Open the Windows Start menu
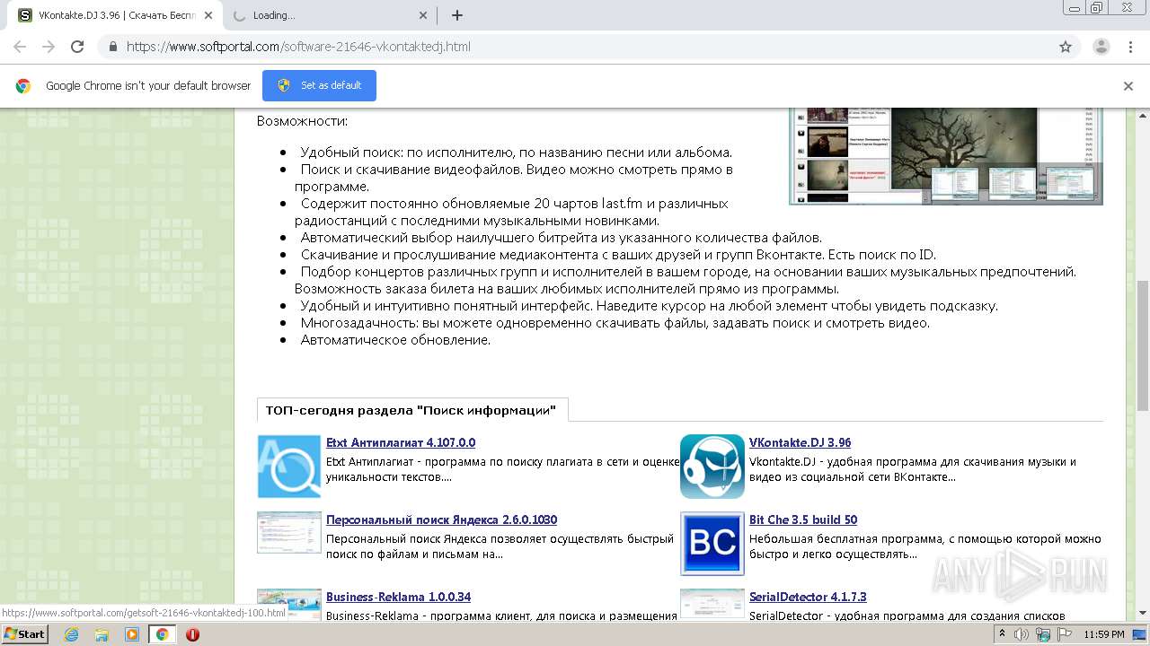Viewport: 1150px width, 646px height. pos(24,634)
